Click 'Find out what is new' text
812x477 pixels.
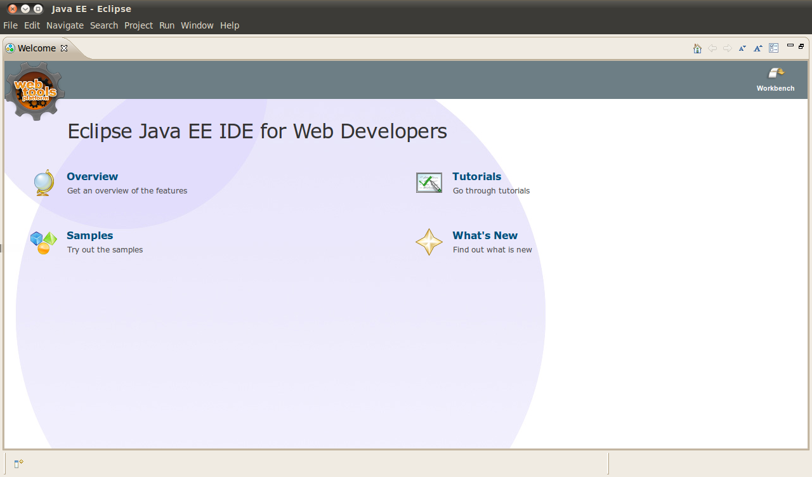click(x=492, y=249)
